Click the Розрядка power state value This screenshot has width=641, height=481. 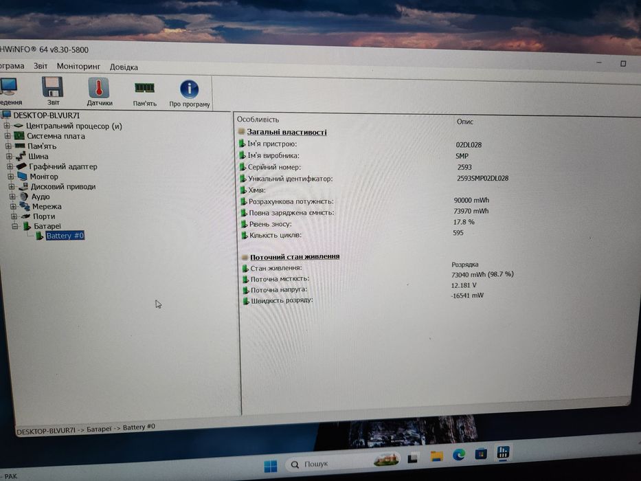[x=465, y=265]
